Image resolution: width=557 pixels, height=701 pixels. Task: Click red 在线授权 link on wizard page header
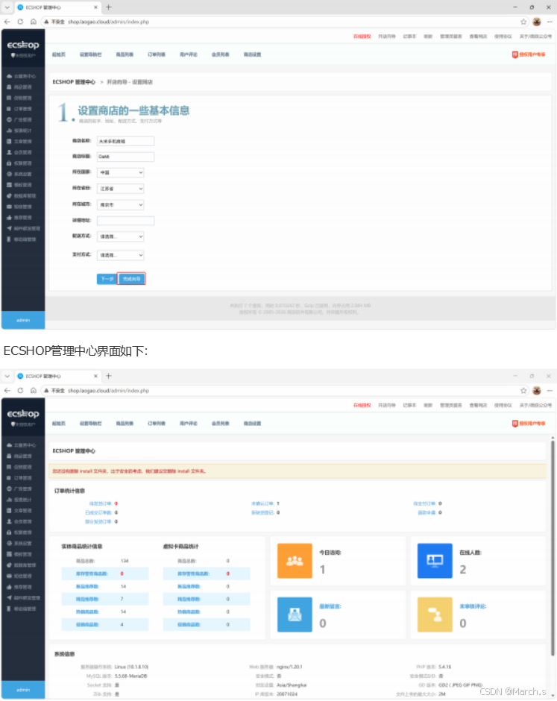[x=362, y=37]
